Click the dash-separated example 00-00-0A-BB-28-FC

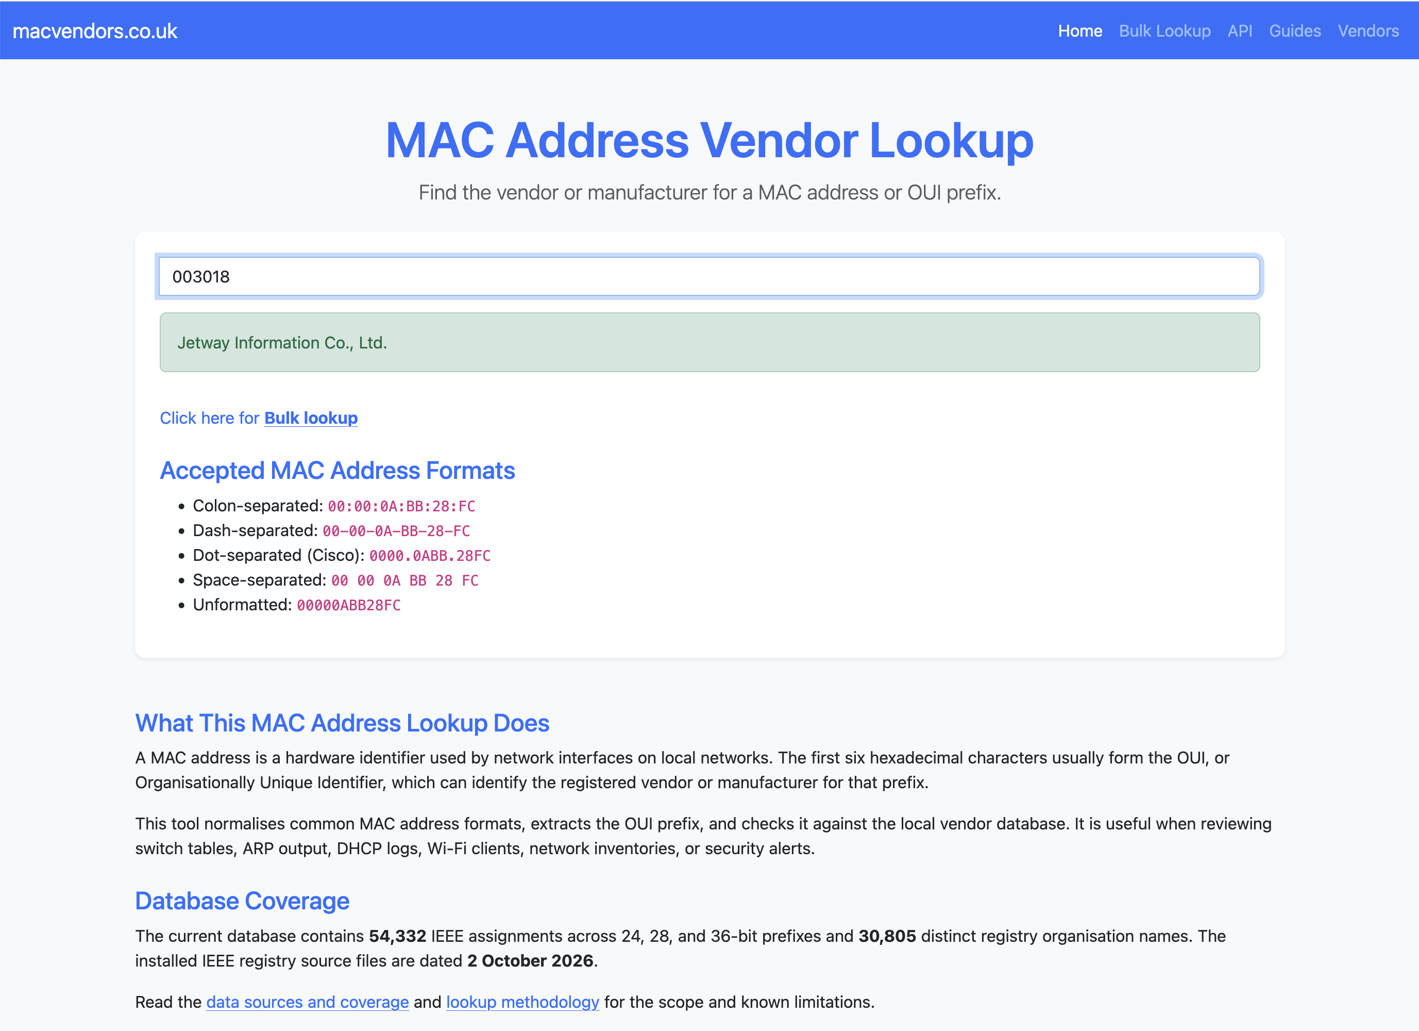(396, 531)
